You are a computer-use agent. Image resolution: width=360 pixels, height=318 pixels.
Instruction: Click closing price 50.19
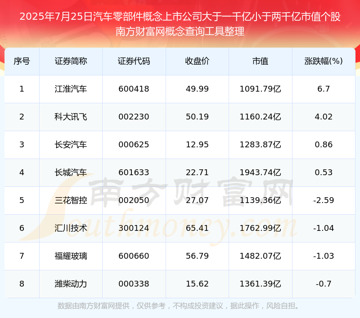click(x=197, y=117)
